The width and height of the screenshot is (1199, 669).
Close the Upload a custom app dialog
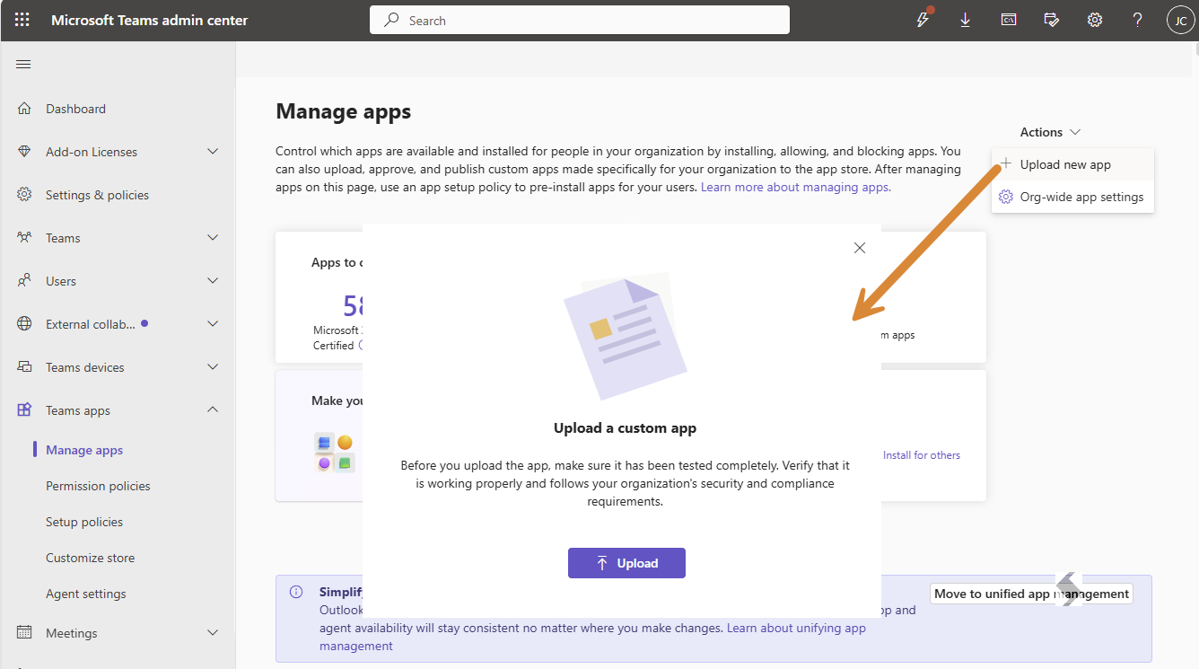860,248
